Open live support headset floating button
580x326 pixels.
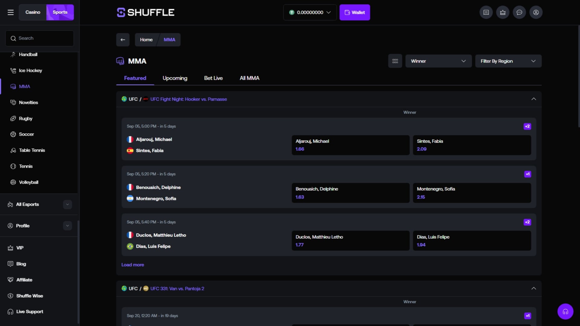(x=565, y=311)
